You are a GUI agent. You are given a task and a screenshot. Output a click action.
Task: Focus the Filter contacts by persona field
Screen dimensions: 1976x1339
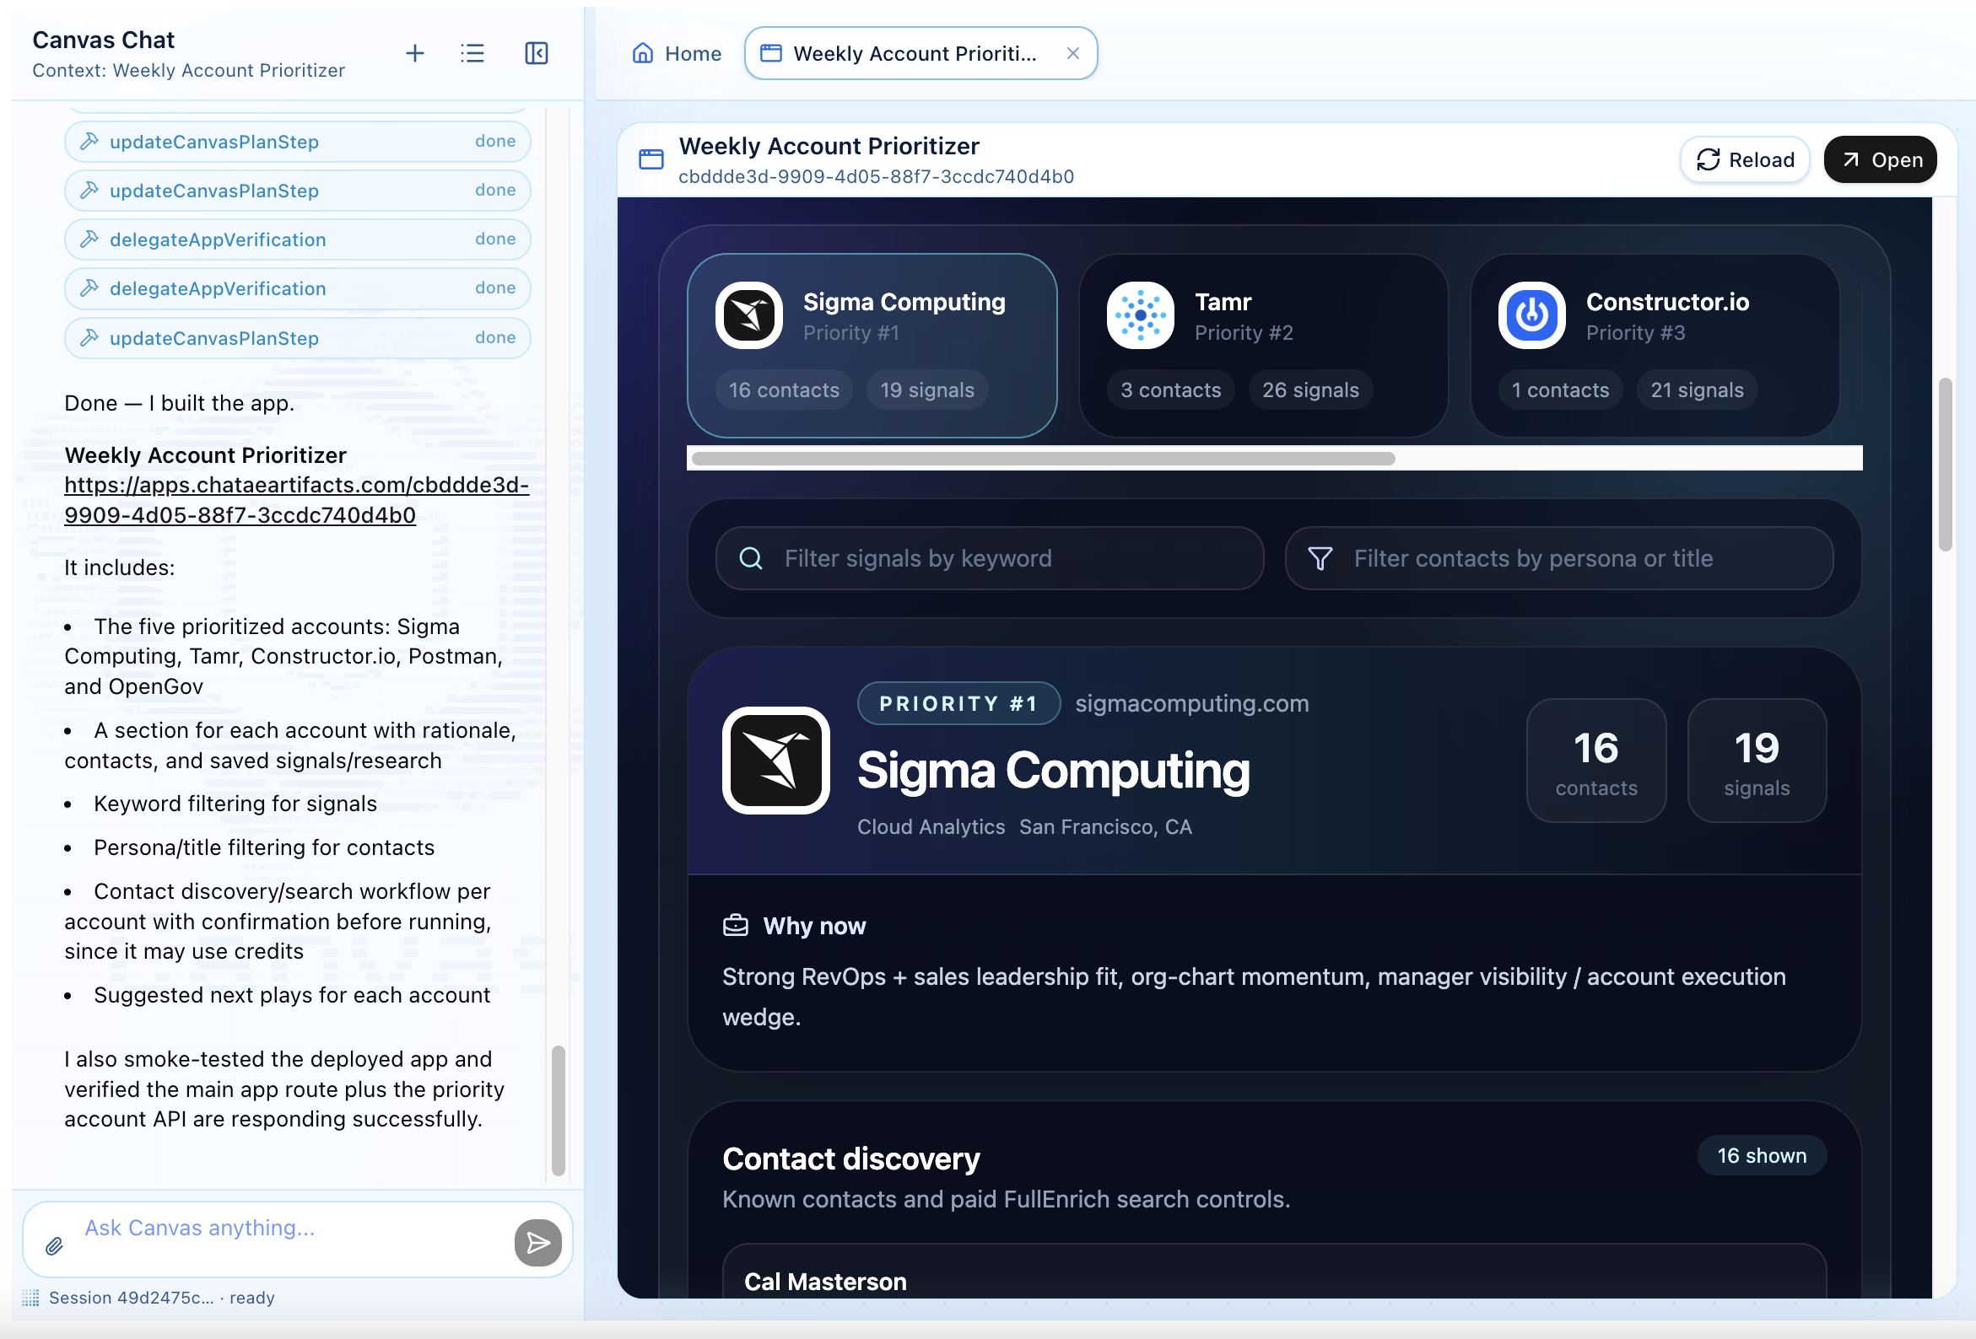coord(1558,558)
